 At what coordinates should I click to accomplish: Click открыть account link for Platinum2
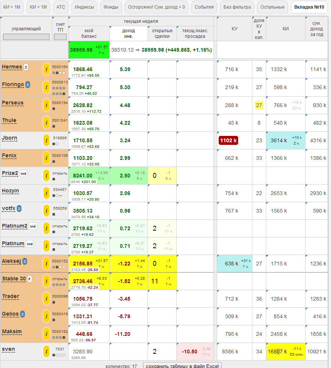click(x=60, y=226)
